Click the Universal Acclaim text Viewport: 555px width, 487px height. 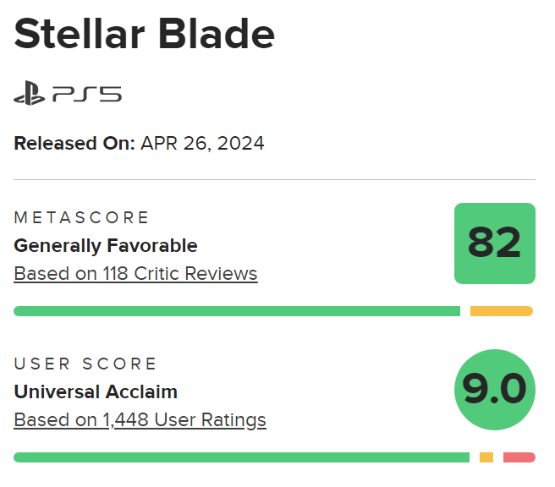(x=96, y=391)
